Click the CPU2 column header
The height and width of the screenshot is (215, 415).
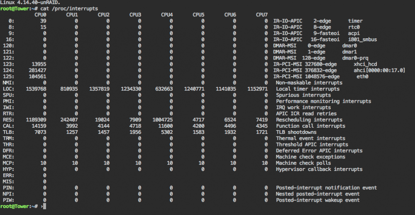click(x=103, y=15)
